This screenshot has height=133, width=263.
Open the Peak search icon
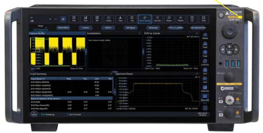click(x=203, y=19)
